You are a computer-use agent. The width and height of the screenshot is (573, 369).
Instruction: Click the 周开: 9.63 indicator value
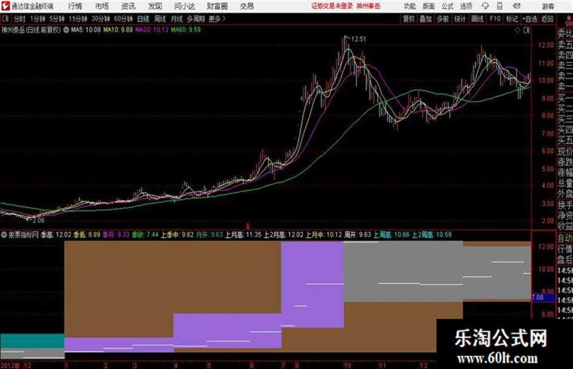pos(357,235)
